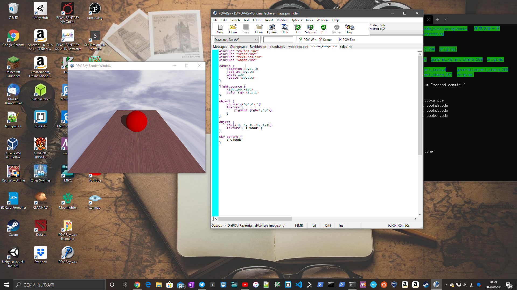Open the POV Site link
Viewport: 517px width, 290px height.
point(347,39)
